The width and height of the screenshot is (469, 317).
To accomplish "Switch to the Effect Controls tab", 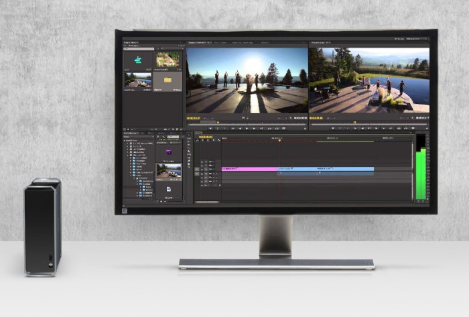I will coord(220,42).
